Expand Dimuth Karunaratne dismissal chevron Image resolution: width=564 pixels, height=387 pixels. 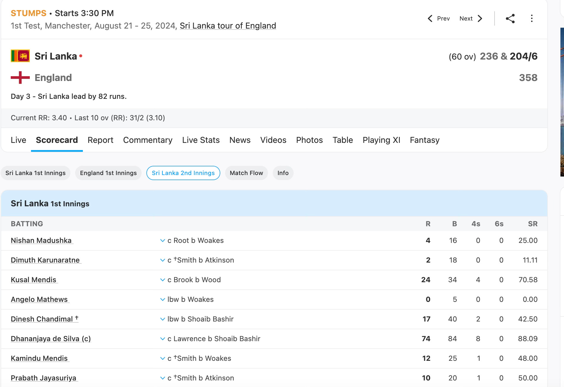pyautogui.click(x=162, y=260)
